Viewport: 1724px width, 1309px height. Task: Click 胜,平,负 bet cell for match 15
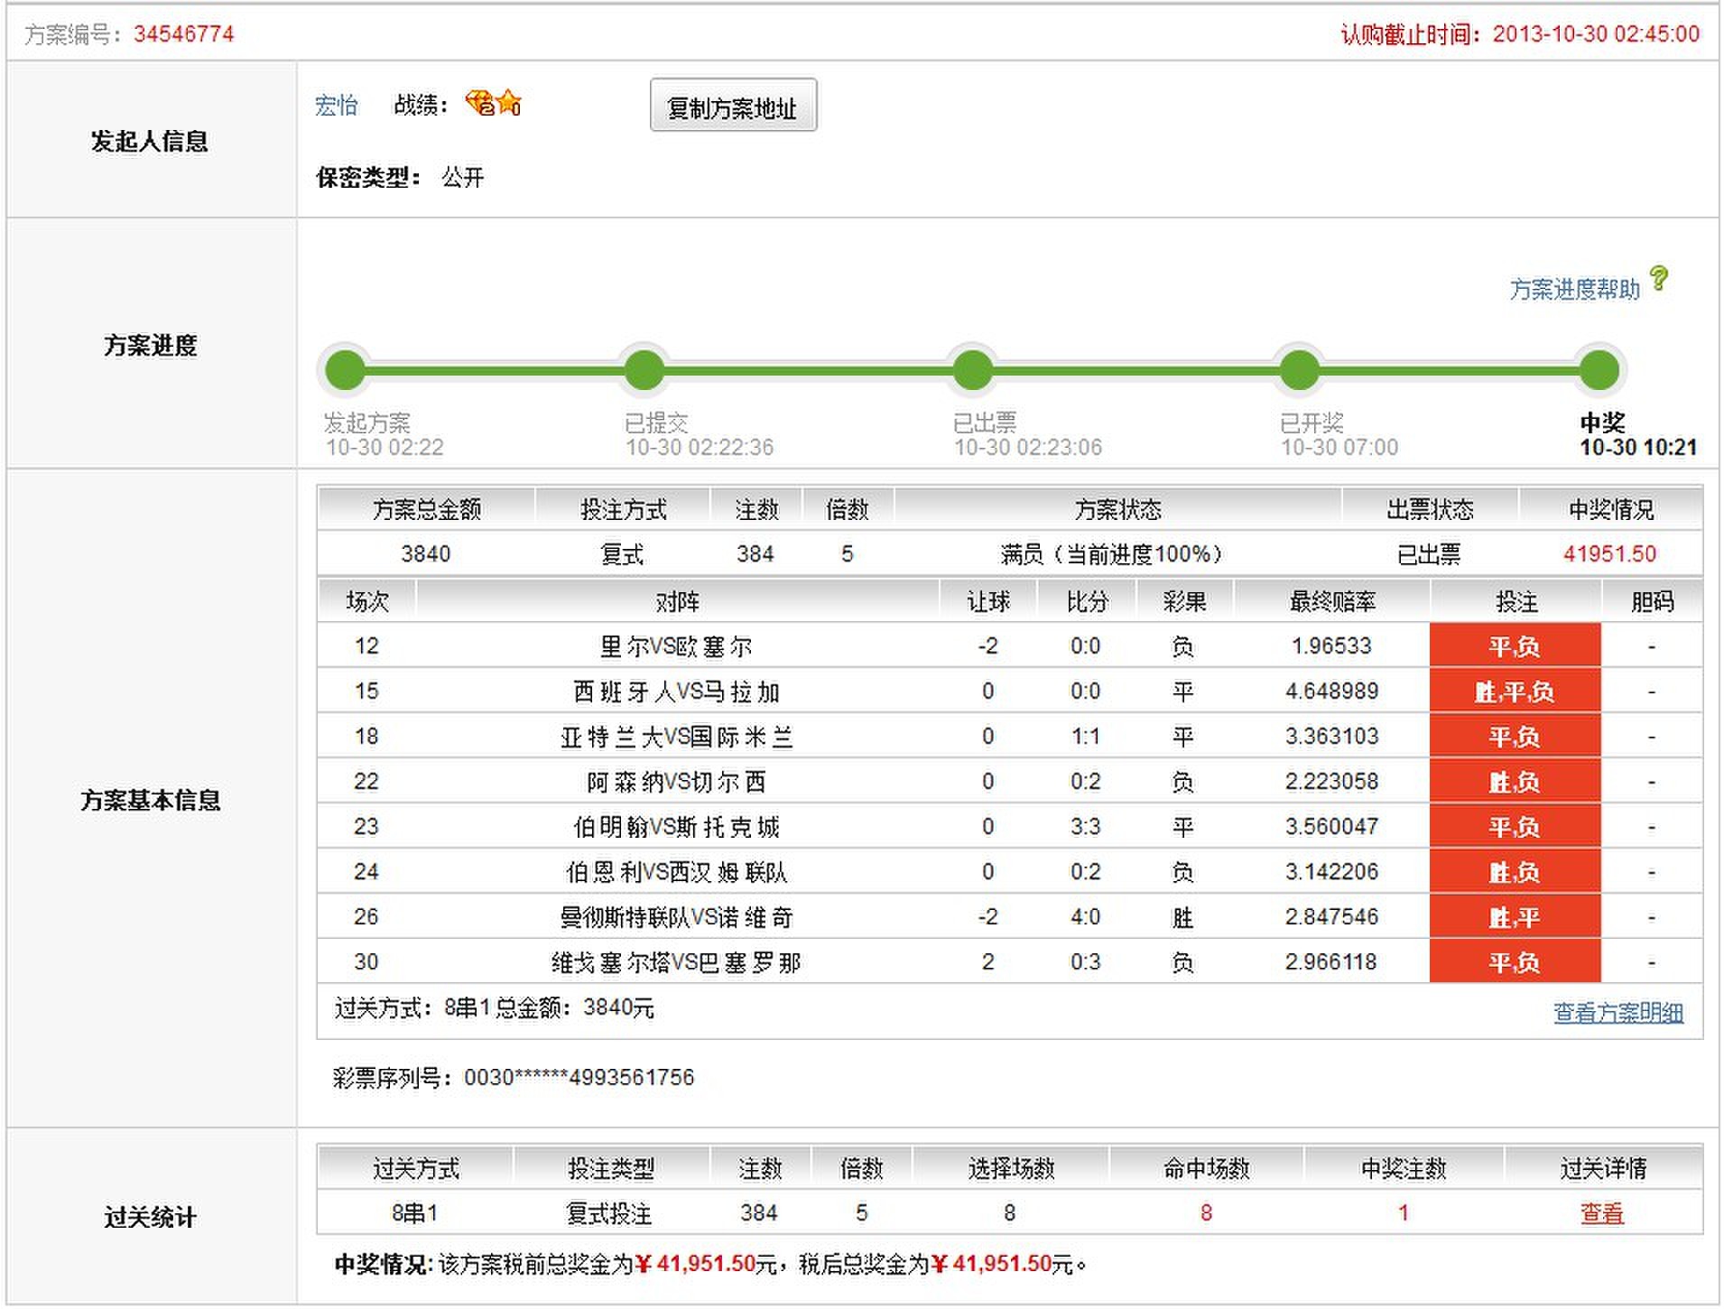pyautogui.click(x=1515, y=692)
